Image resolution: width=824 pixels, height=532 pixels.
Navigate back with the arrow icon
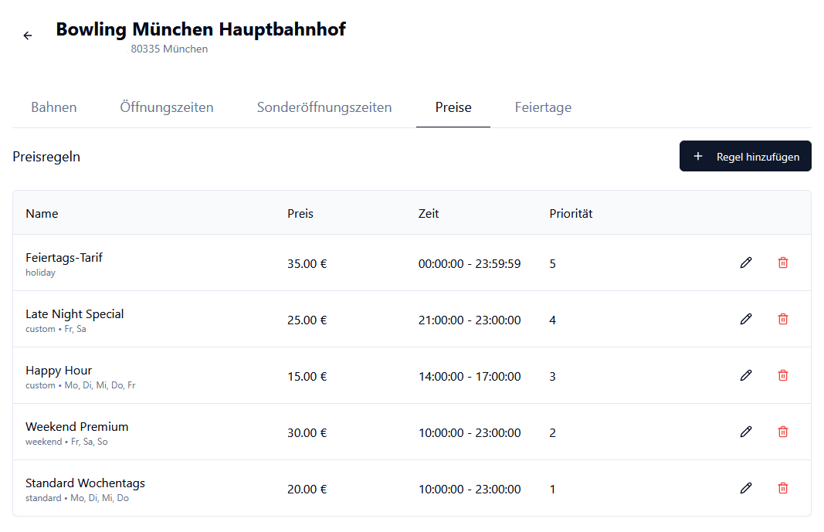tap(27, 35)
